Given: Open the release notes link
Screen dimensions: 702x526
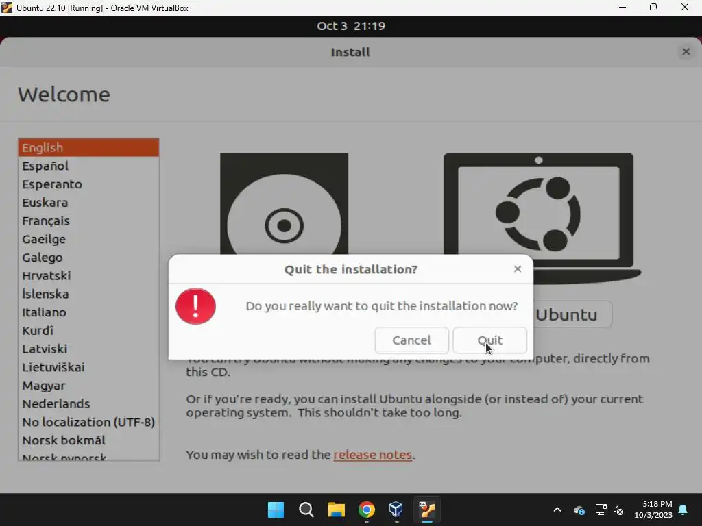Looking at the screenshot, I should (372, 455).
